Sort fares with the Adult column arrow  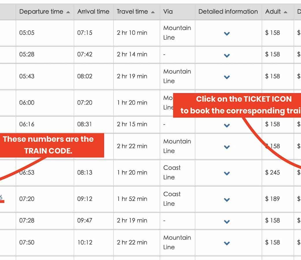point(286,12)
